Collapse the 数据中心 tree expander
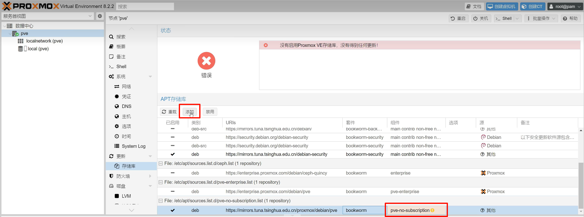This screenshot has height=217, width=584. point(4,26)
